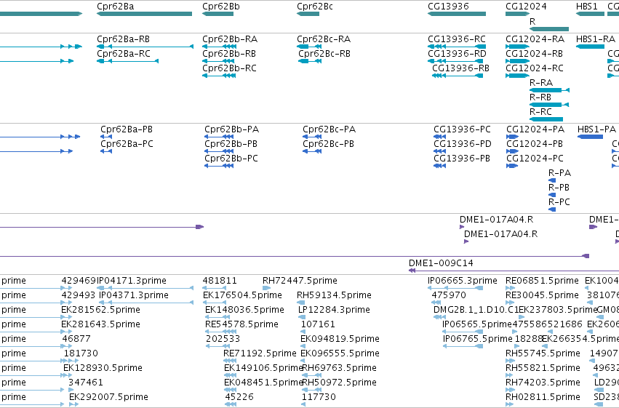This screenshot has height=408, width=619.
Task: Select the R-RB transcript label
Action: [540, 97]
